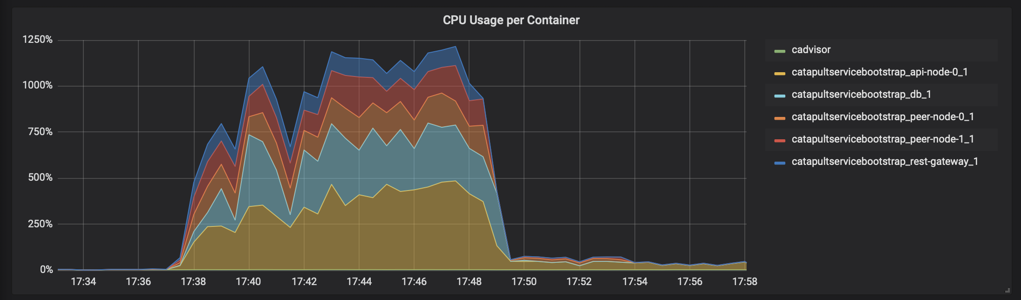Open the CPU Usage per Container panel menu
Screen dimensions: 1021x300
(511, 20)
